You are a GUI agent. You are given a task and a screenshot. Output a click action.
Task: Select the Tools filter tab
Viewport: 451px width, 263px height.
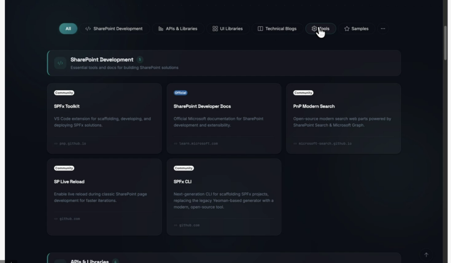point(321,29)
